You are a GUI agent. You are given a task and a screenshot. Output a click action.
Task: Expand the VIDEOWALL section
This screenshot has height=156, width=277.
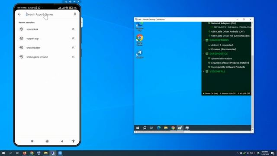click(203, 71)
